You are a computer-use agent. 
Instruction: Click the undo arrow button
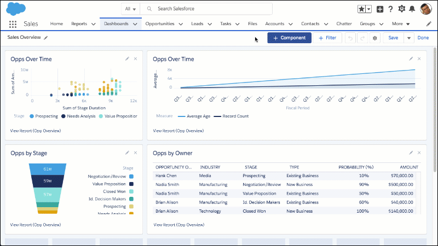click(x=350, y=38)
